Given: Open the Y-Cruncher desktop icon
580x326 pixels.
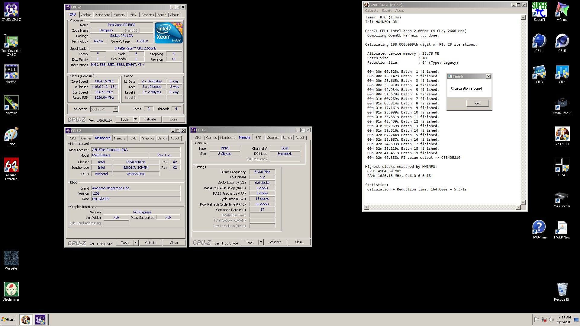Looking at the screenshot, I should 562,199.
